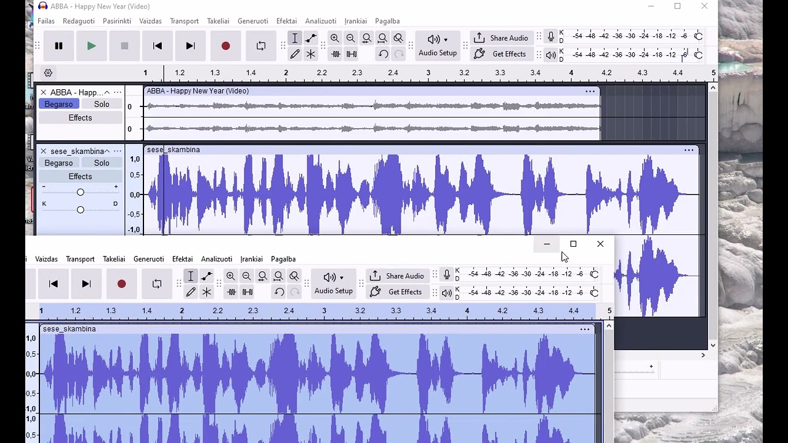Viewport: 788px width, 443px height.
Task: Open sese_skambina track panel options menu
Action: pyautogui.click(x=118, y=151)
